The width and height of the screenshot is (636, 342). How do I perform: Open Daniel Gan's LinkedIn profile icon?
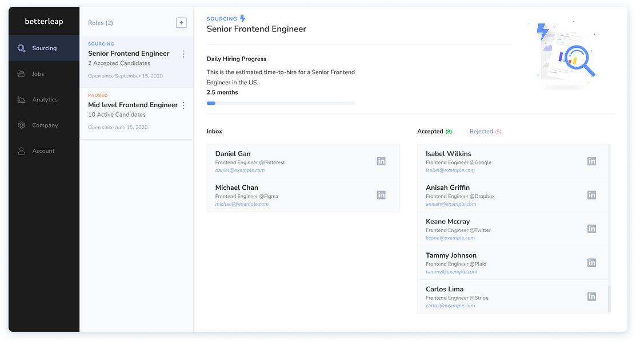[x=381, y=161]
